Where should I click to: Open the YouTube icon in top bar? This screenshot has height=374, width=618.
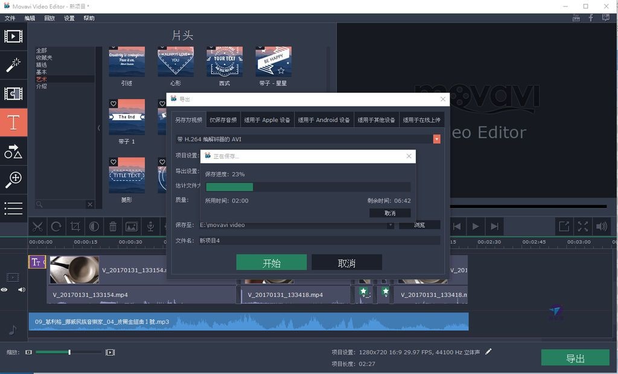[576, 17]
